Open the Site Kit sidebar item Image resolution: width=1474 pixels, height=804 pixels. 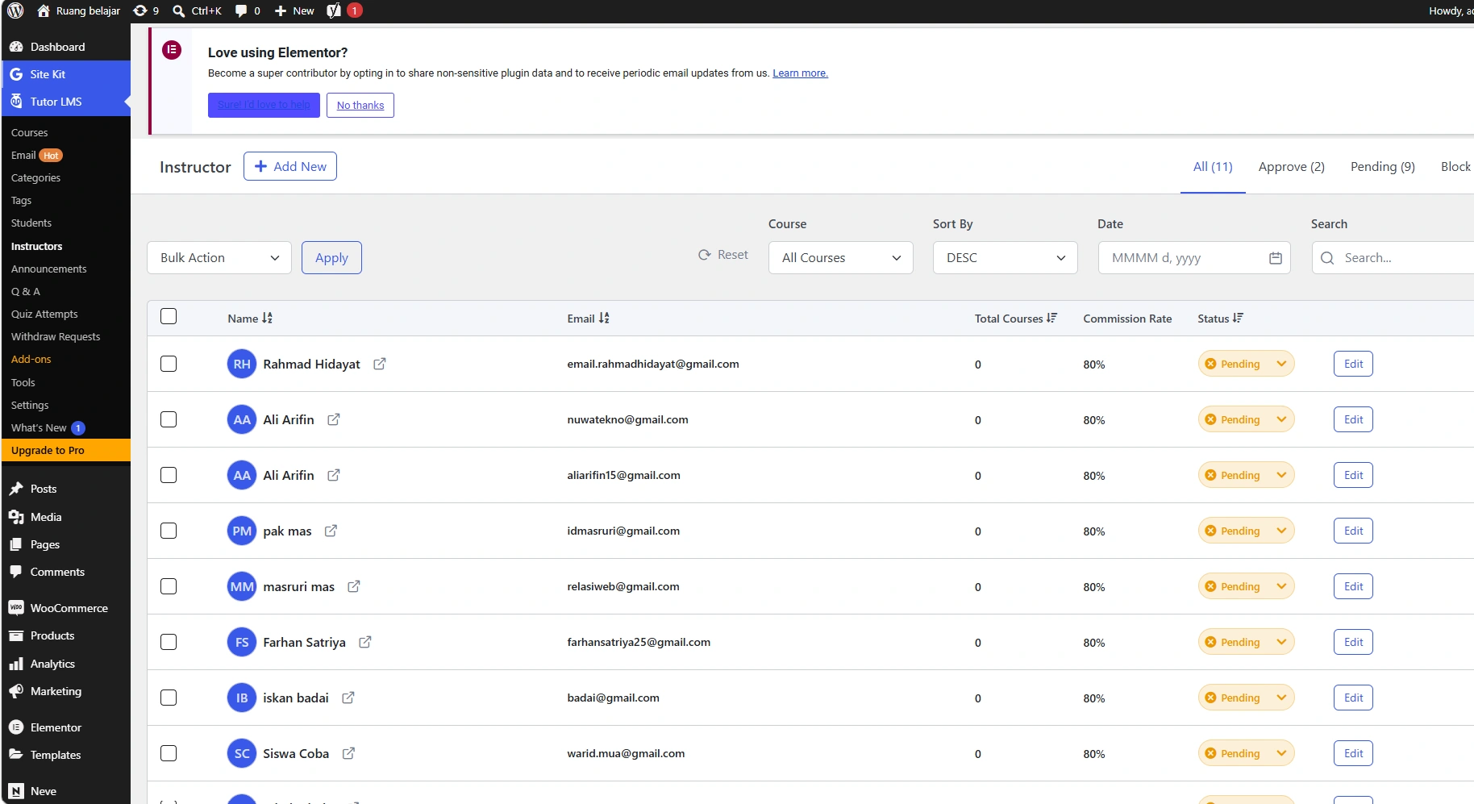pyautogui.click(x=65, y=74)
